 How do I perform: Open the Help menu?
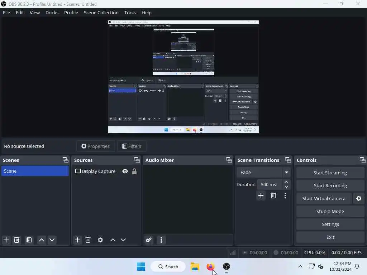[147, 13]
